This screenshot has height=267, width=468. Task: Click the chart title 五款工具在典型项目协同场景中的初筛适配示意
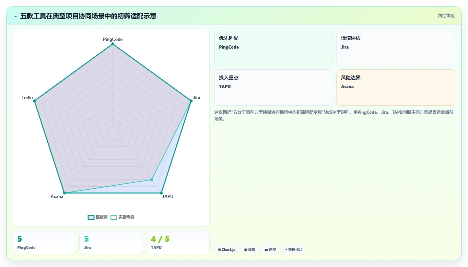click(x=88, y=16)
